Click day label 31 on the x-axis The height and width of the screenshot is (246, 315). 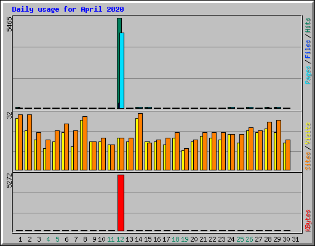coord(295,239)
